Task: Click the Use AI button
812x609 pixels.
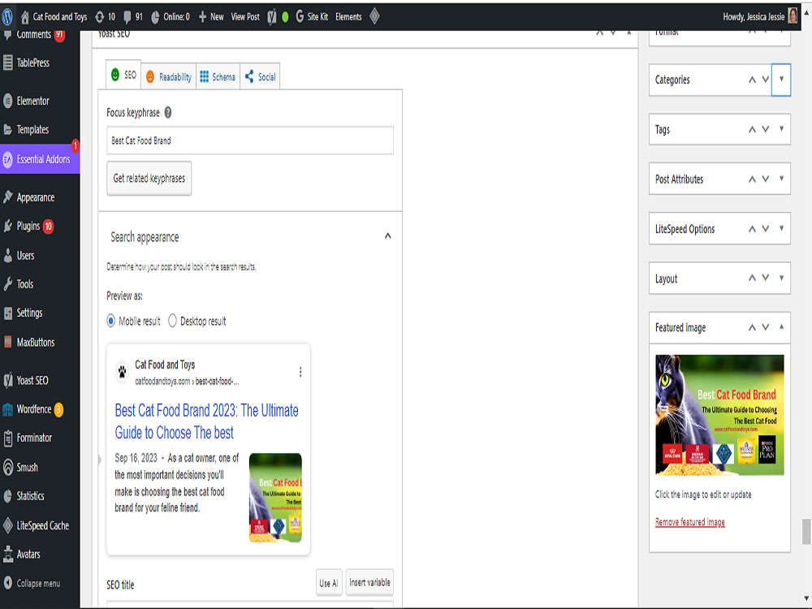Action: click(329, 582)
